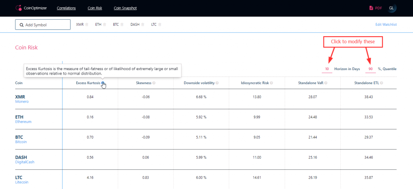
Task: Modify the 90% Quantile value
Action: pyautogui.click(x=370, y=69)
